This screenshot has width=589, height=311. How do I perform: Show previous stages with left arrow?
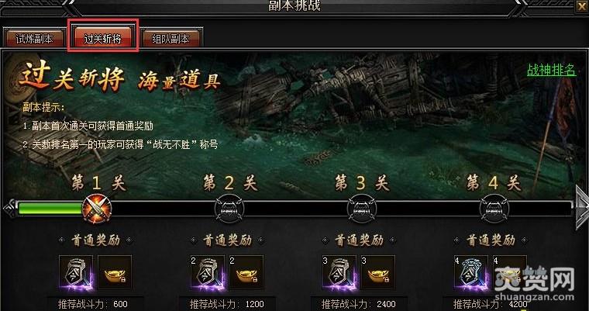point(9,208)
